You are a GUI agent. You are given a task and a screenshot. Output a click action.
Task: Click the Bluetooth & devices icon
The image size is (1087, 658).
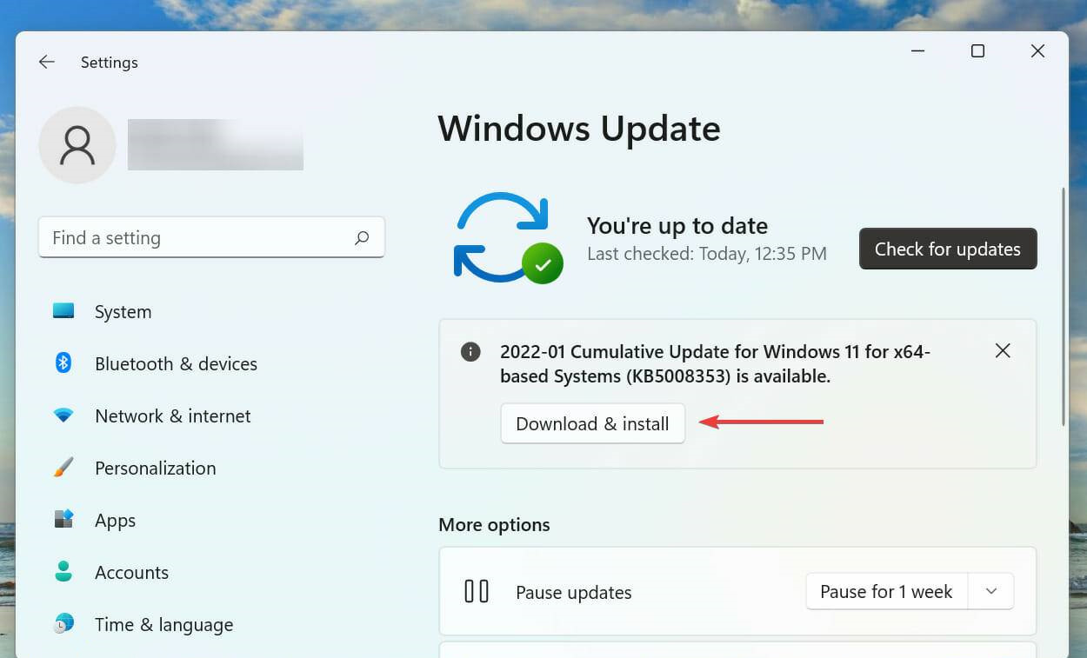pos(63,363)
